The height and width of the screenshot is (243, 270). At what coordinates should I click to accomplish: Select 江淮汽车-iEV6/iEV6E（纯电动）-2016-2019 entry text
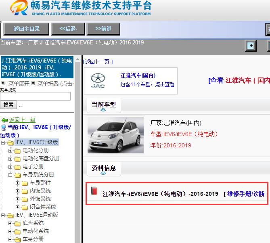pyautogui.click(x=160, y=194)
